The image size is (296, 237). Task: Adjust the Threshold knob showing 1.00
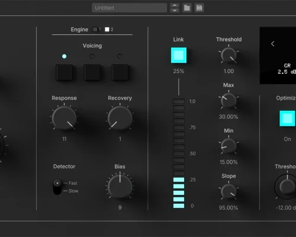[229, 55]
